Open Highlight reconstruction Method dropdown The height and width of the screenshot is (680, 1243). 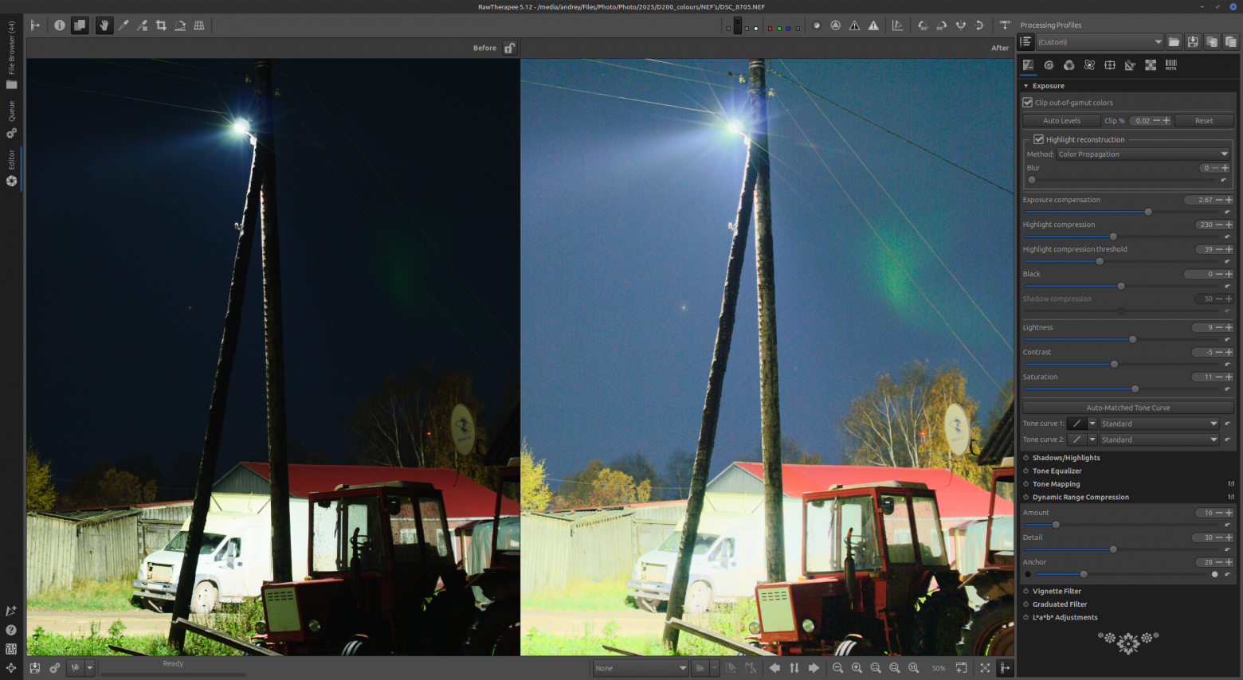coord(1143,154)
